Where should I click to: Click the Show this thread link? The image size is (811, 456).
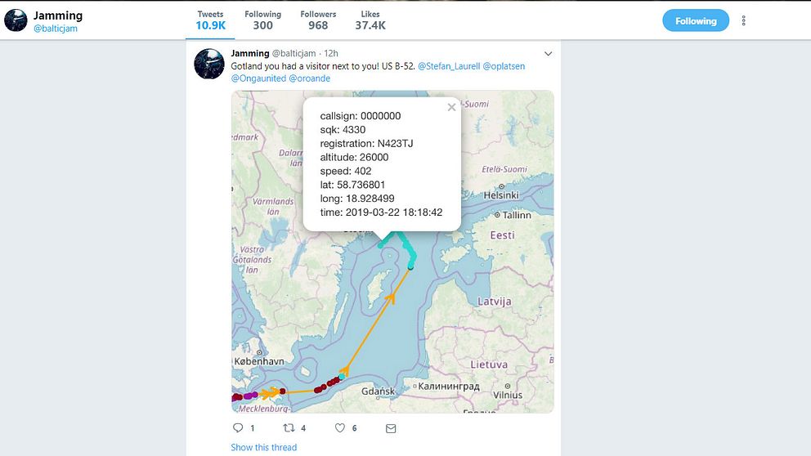[x=263, y=447]
